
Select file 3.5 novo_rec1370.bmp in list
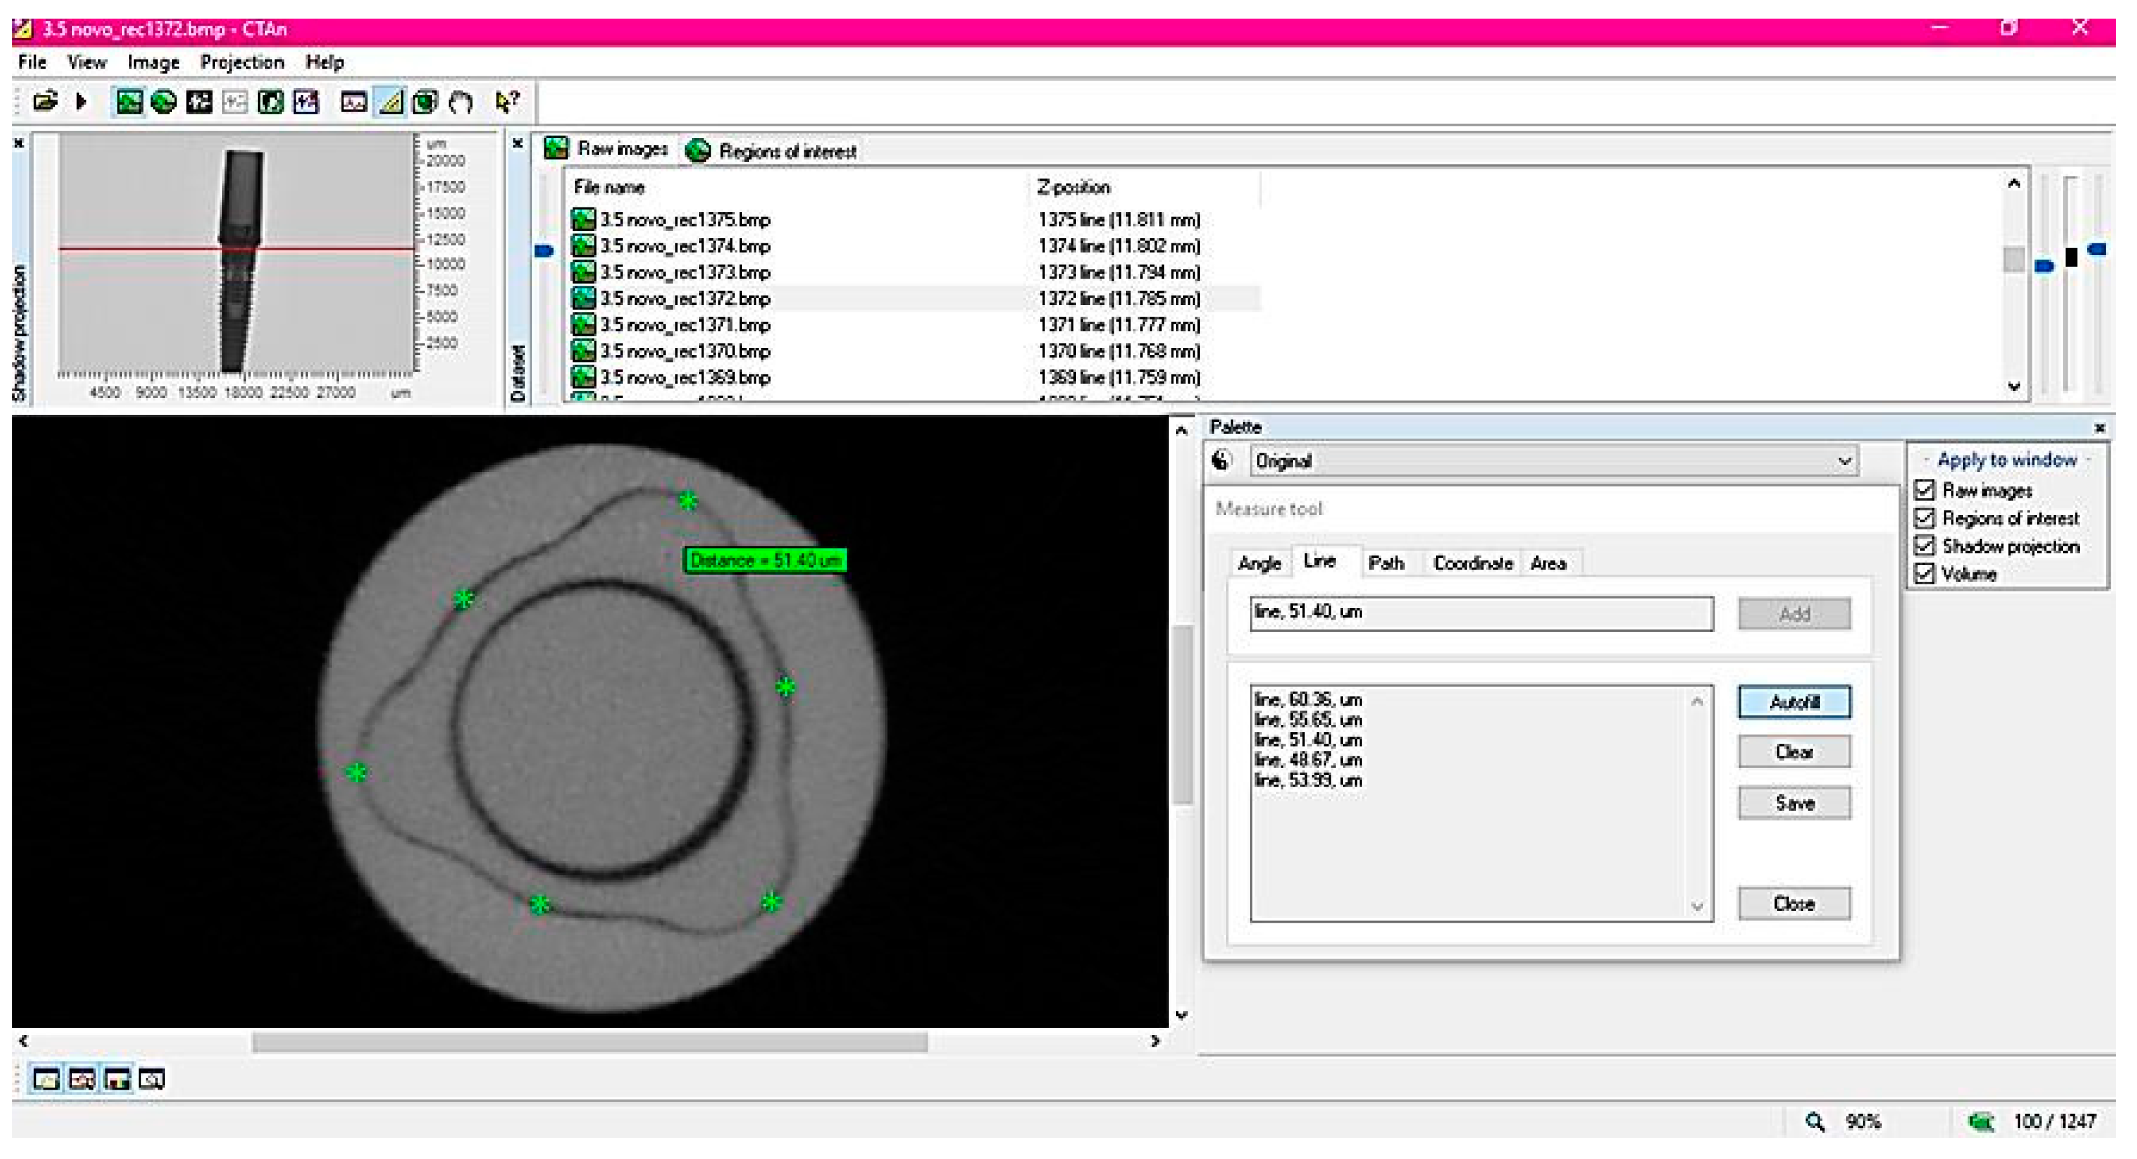click(x=684, y=352)
